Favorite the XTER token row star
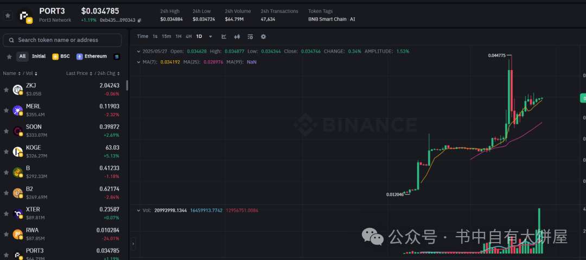The width and height of the screenshot is (586, 260). tap(6, 214)
